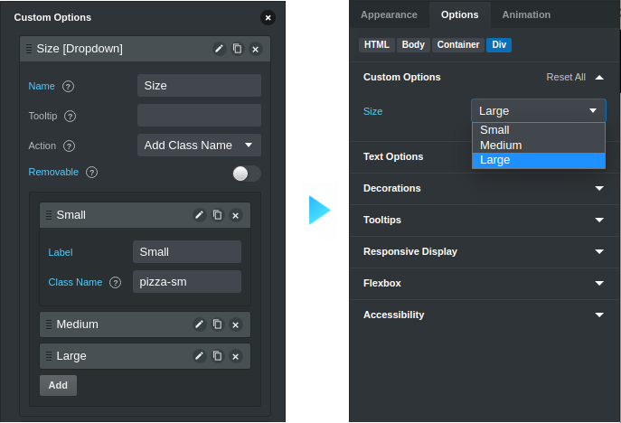Select the HTML breadcrumb
Image resolution: width=621 pixels, height=423 pixels.
pyautogui.click(x=377, y=45)
